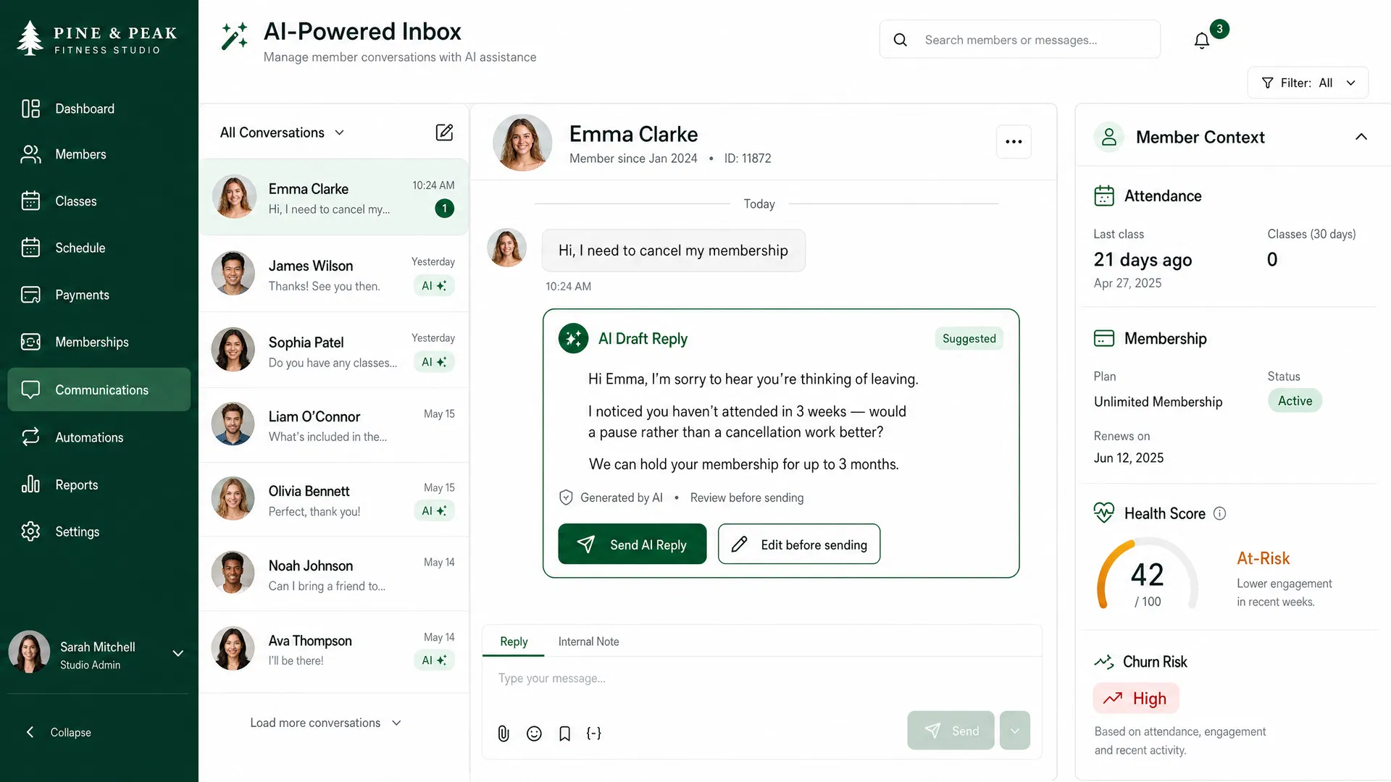Open the emoji picker smiley icon
1391x782 pixels.
(534, 733)
